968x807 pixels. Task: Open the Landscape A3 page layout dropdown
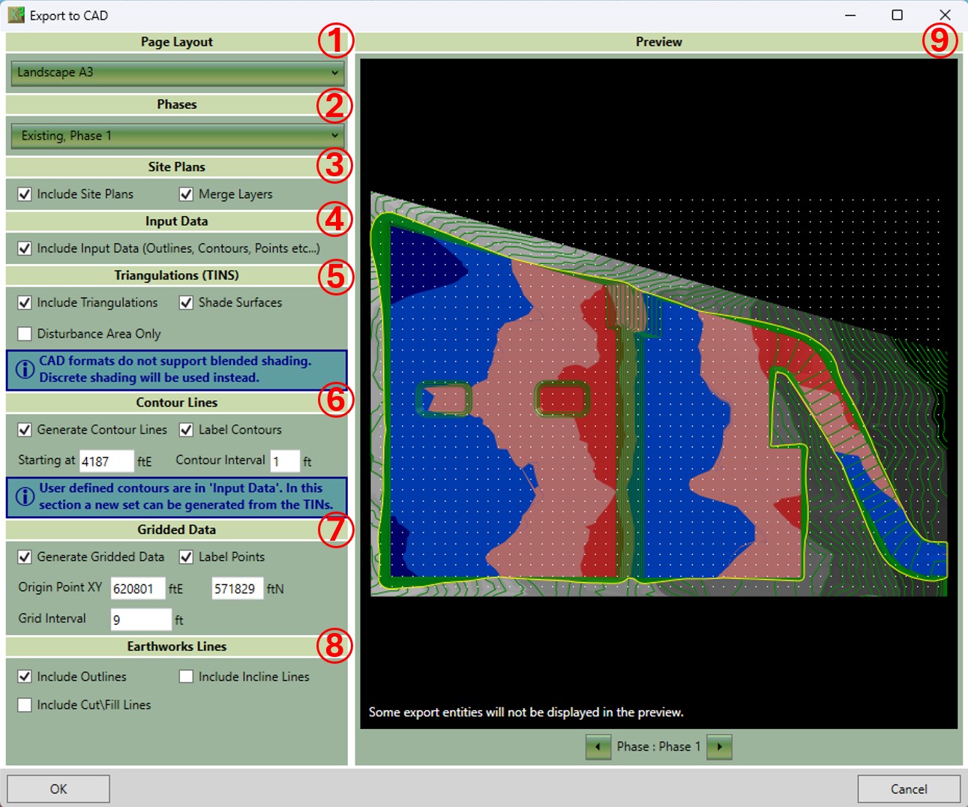[x=178, y=73]
